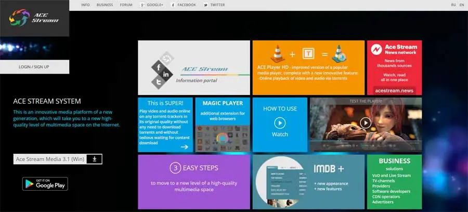This screenshot has width=468, height=212.
Task: Click the Ace Stream Media 3.1 (Win) download field
Action: [x=50, y=159]
